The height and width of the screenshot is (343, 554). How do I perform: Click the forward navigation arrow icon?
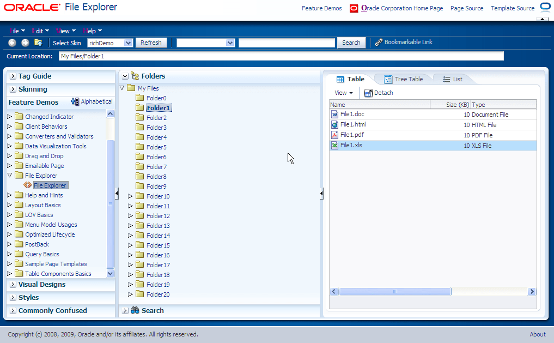tap(24, 42)
